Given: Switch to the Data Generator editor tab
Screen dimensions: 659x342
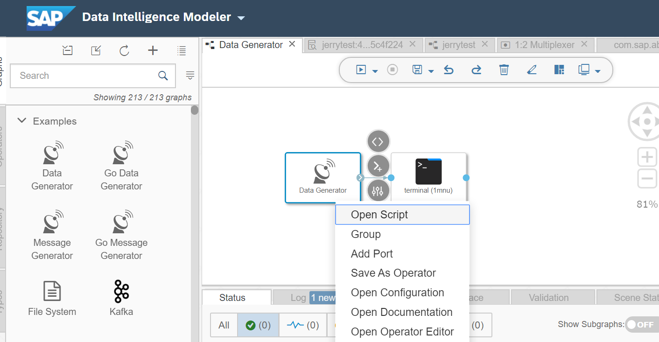Looking at the screenshot, I should coord(251,45).
